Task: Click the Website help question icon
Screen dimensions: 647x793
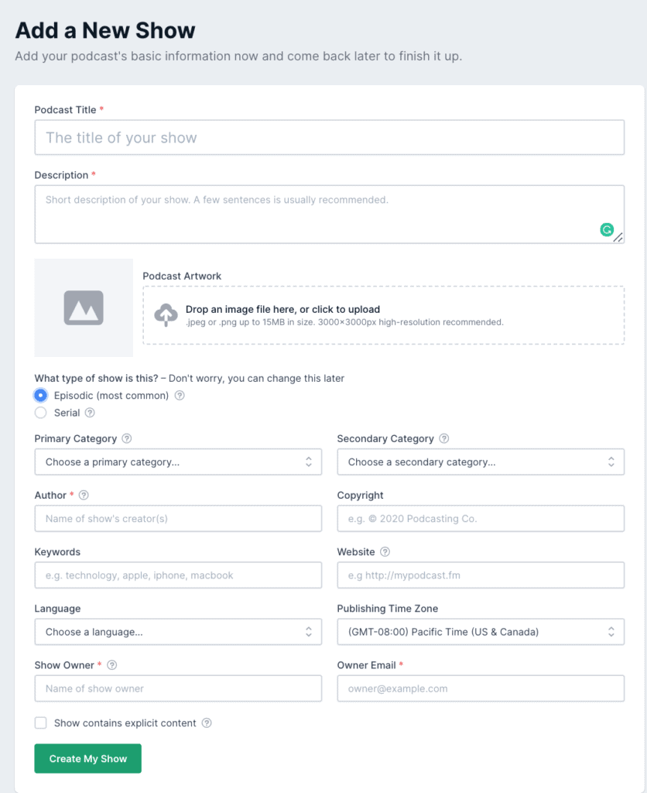Action: point(385,552)
